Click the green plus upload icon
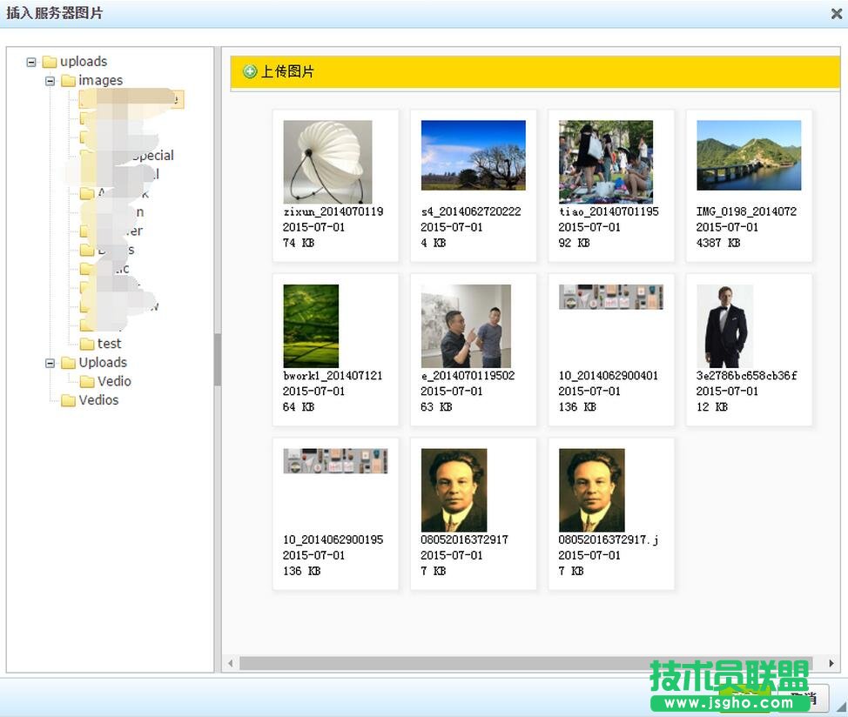 tap(250, 71)
